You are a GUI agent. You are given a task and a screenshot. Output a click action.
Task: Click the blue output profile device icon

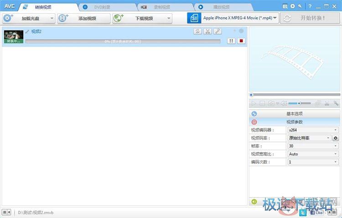click(x=194, y=18)
